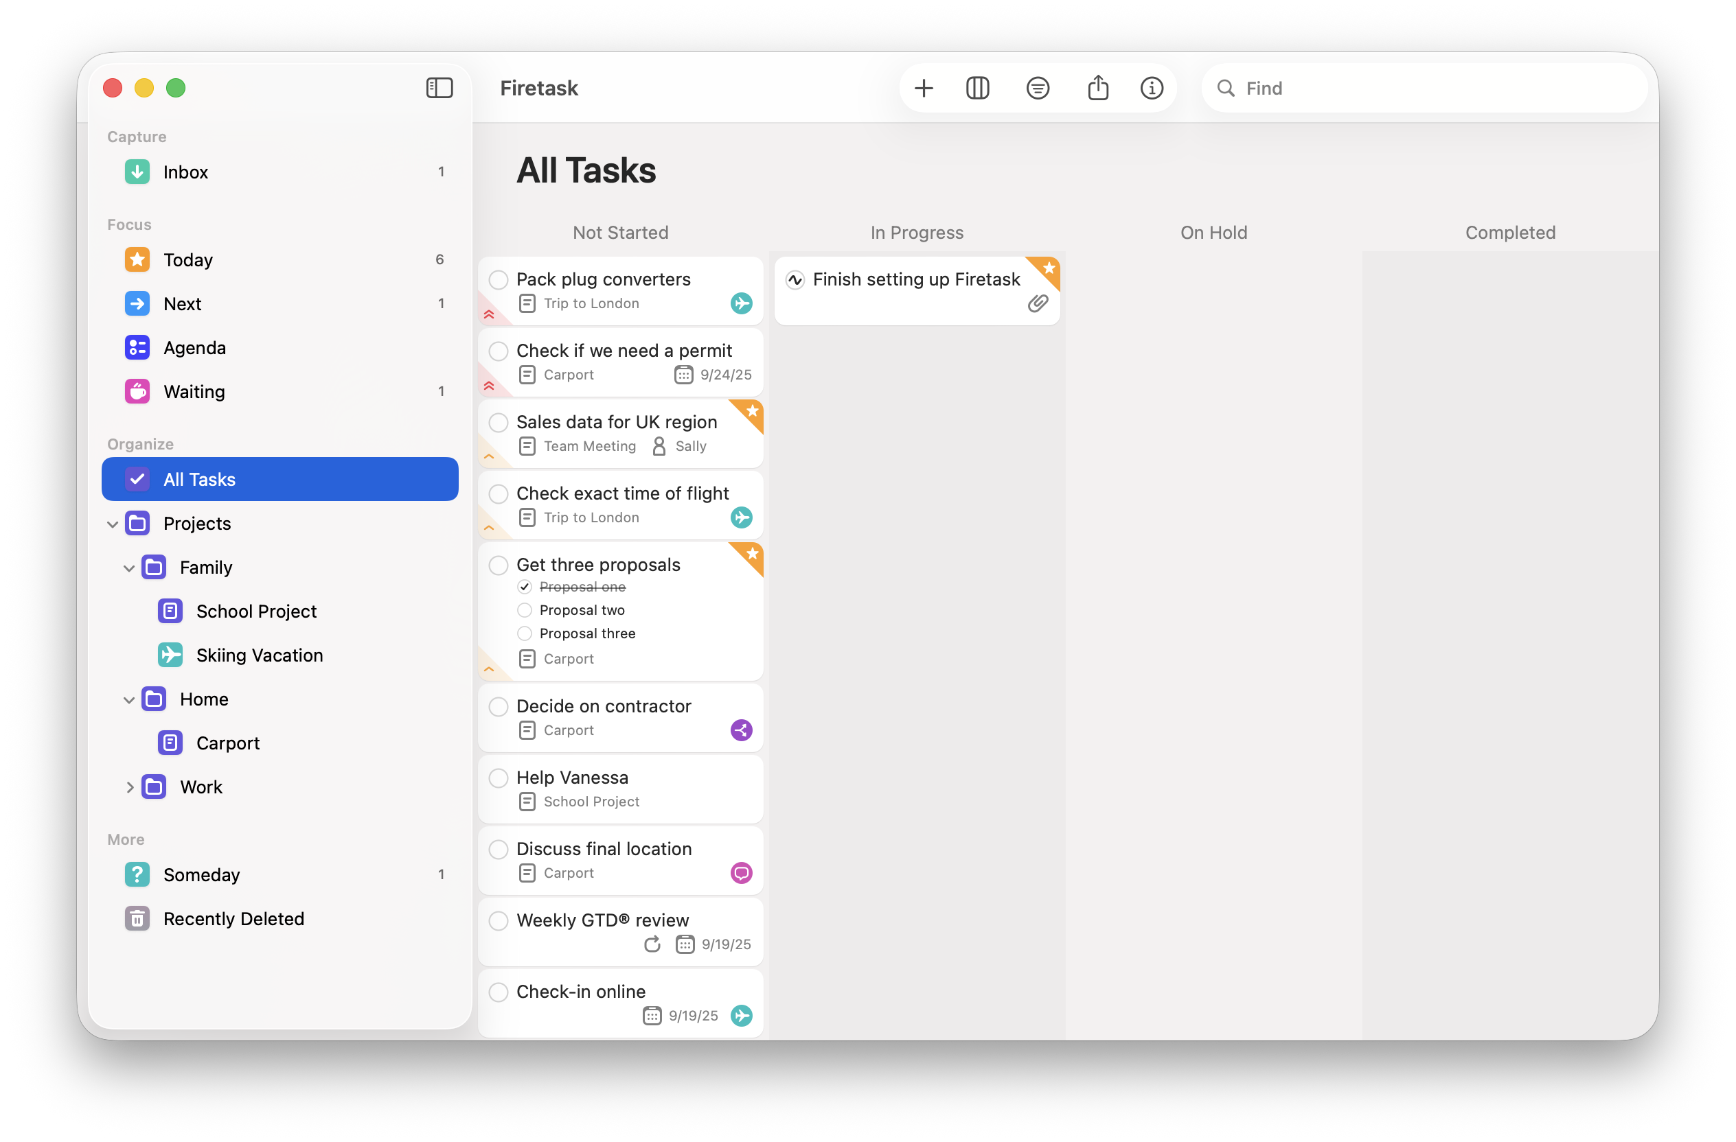Collapse the Family folder chevron
Viewport: 1736px width, 1142px height.
click(x=129, y=568)
